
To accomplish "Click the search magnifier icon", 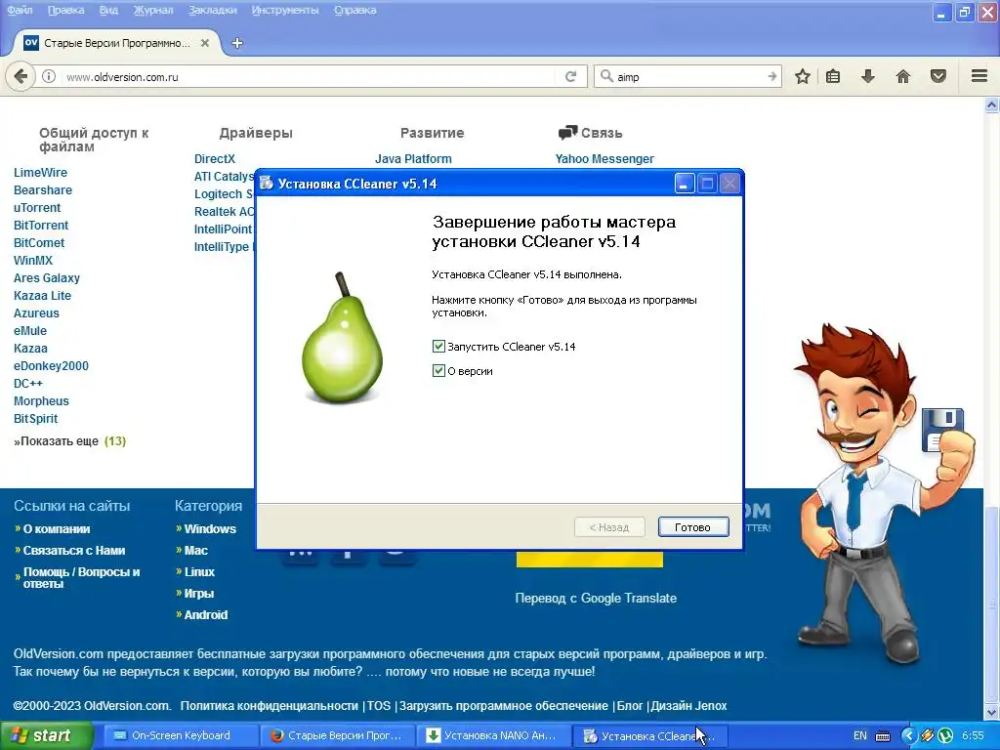I will click(605, 76).
